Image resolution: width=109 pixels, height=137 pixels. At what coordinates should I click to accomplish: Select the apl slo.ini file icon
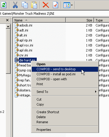click(16, 50)
